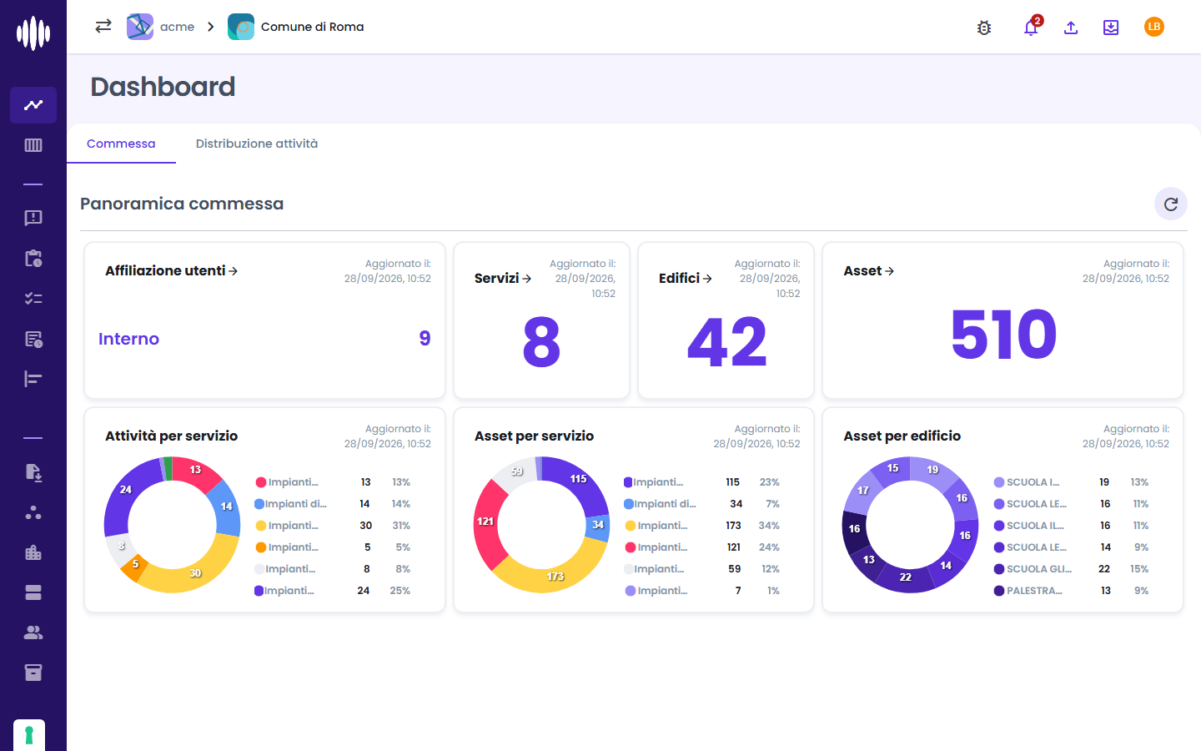
Task: Open the Edifici link
Action: pos(686,278)
